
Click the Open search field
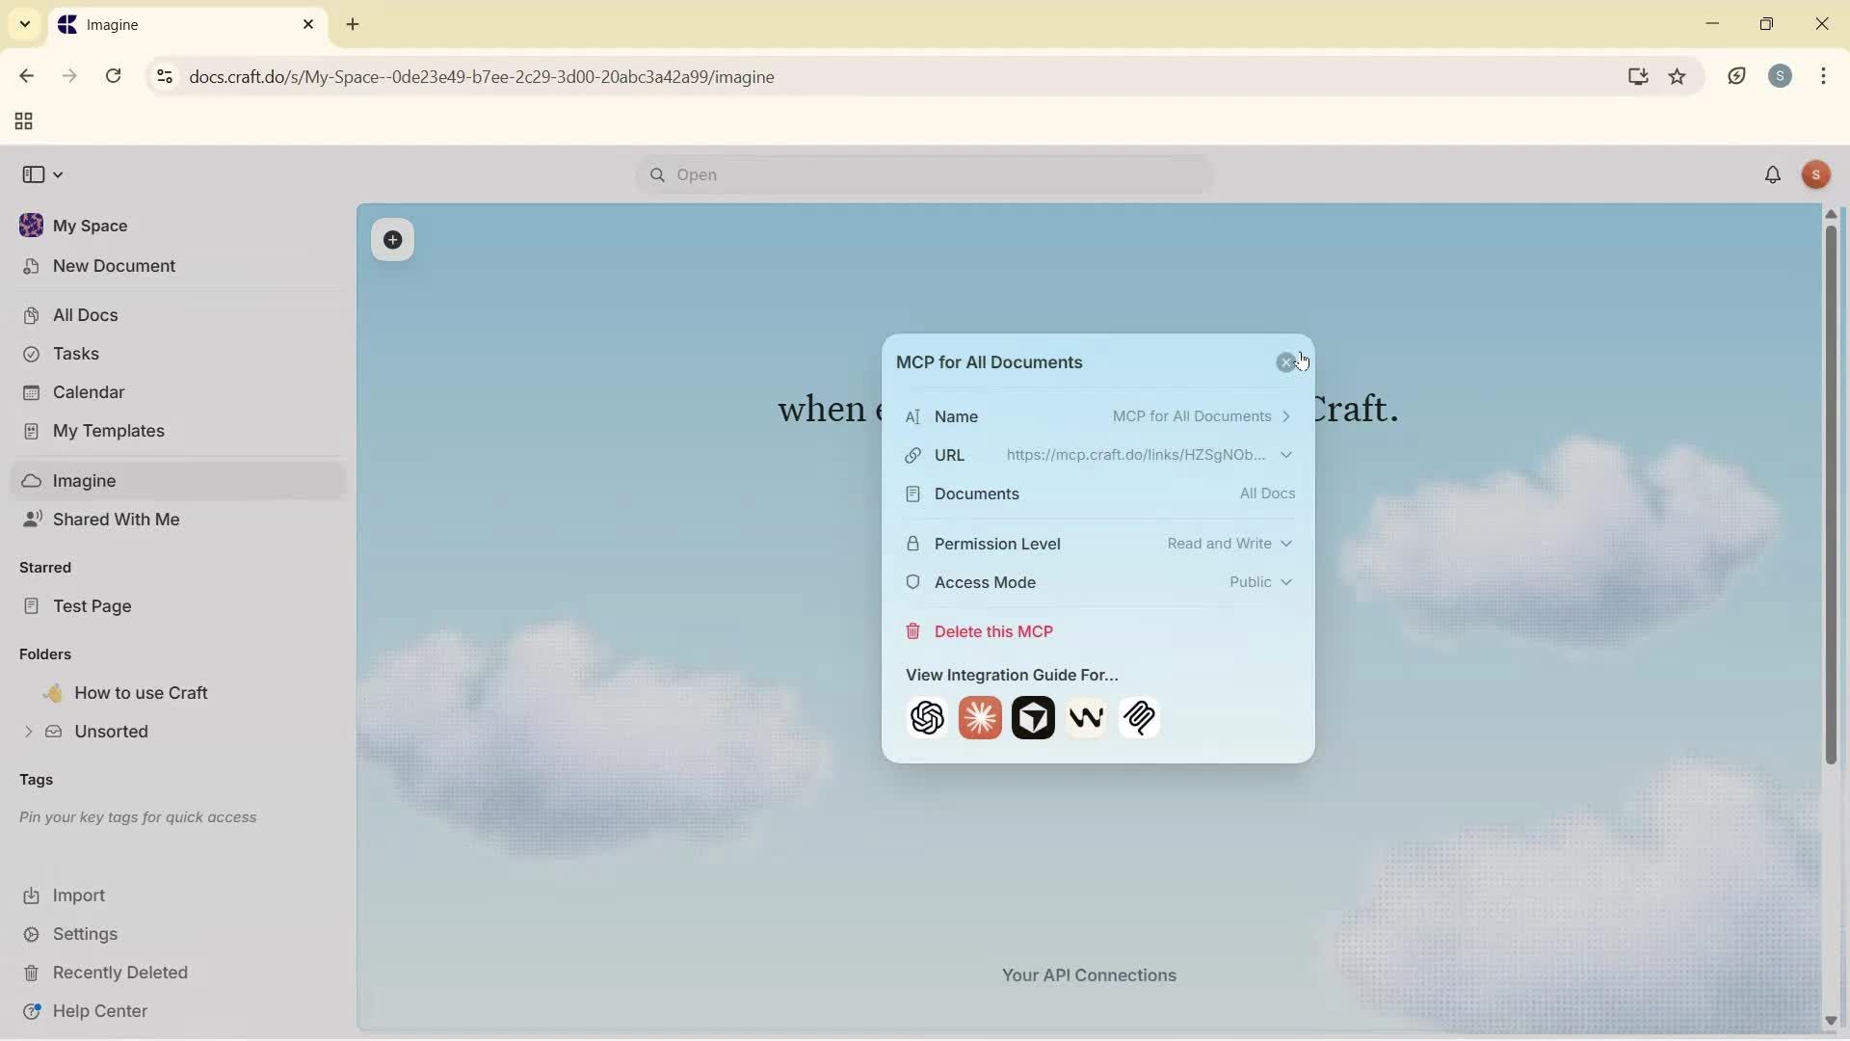[925, 175]
